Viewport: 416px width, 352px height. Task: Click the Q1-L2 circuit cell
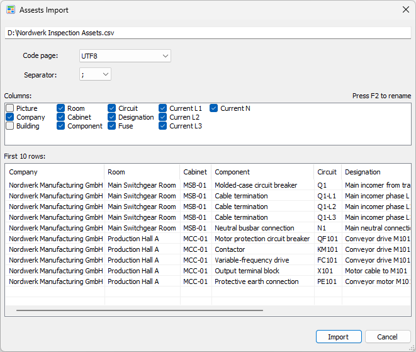(328, 207)
